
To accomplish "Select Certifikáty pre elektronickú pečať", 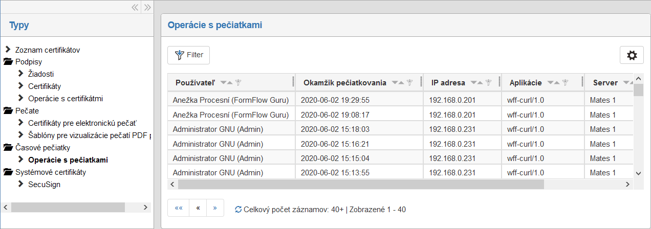I will pos(82,123).
